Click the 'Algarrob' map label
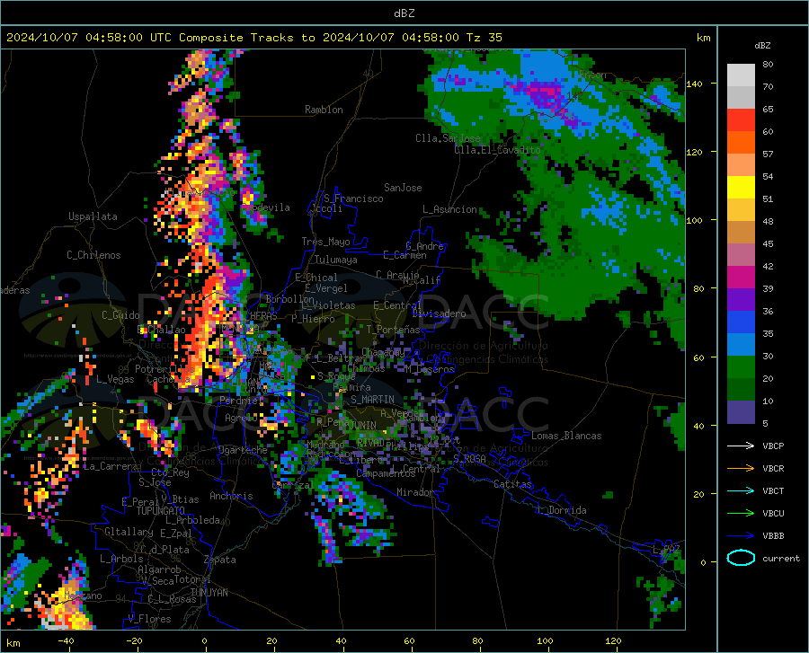The height and width of the screenshot is (653, 809). (159, 569)
